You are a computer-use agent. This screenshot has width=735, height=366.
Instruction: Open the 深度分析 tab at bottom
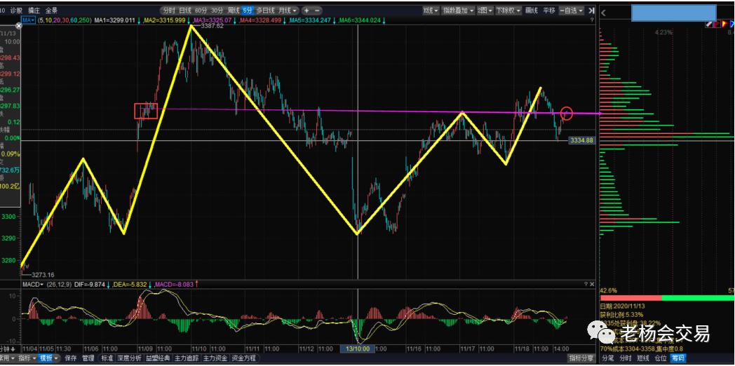click(x=129, y=358)
